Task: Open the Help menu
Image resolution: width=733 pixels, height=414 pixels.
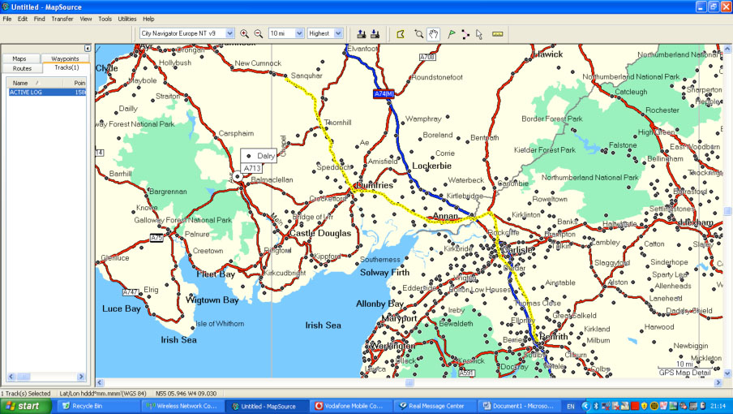Action: (x=148, y=19)
